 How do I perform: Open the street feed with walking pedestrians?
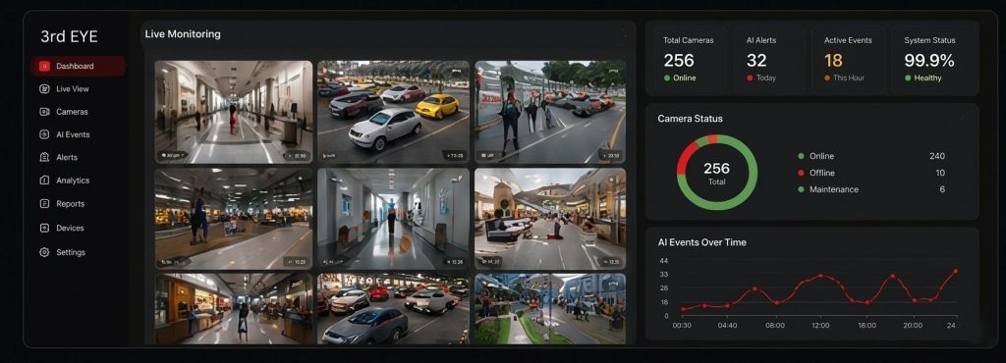point(550,112)
